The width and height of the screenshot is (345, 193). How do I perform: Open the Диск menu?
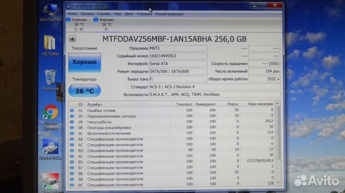(x=129, y=14)
